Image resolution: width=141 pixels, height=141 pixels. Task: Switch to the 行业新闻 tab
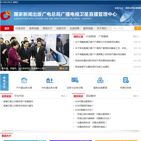[x=91, y=36]
